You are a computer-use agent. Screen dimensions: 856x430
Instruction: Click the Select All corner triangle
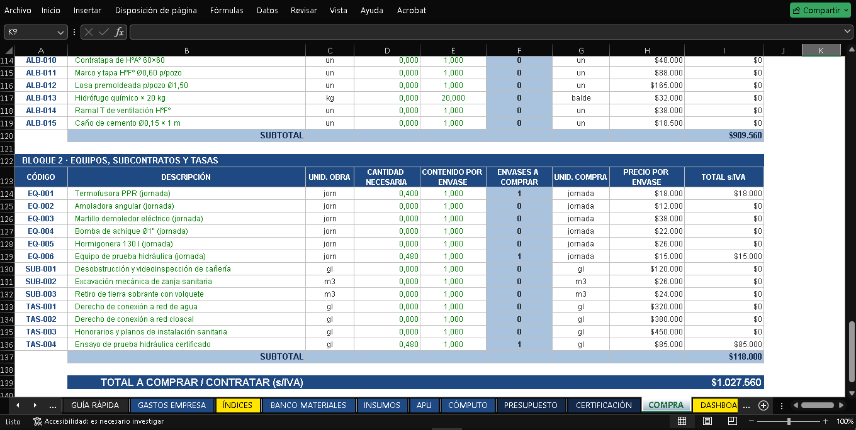[x=9, y=51]
